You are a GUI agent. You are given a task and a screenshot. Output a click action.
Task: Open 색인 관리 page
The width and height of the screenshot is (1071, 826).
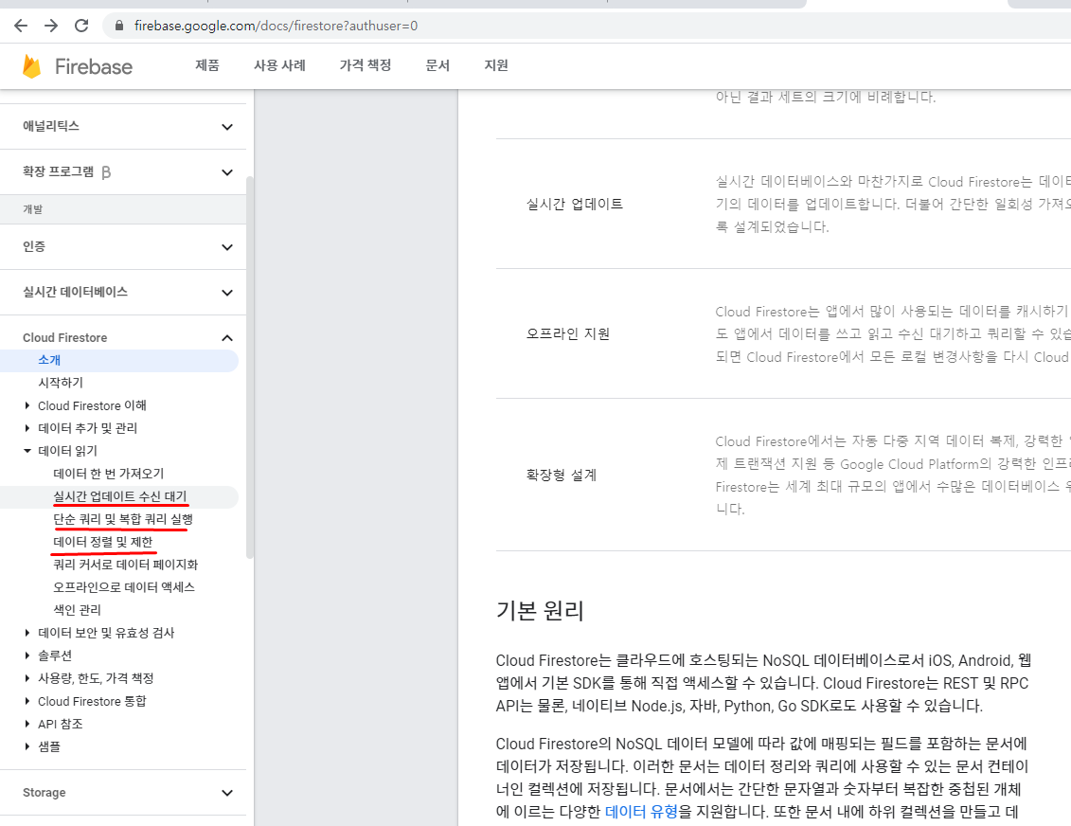[x=78, y=609]
